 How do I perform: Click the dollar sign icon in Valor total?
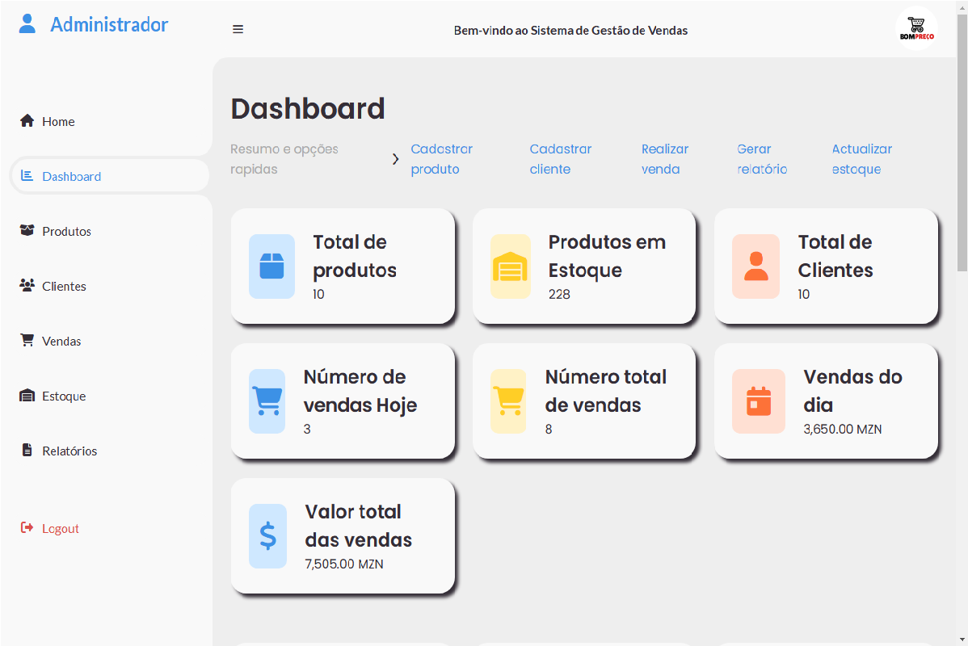(267, 536)
